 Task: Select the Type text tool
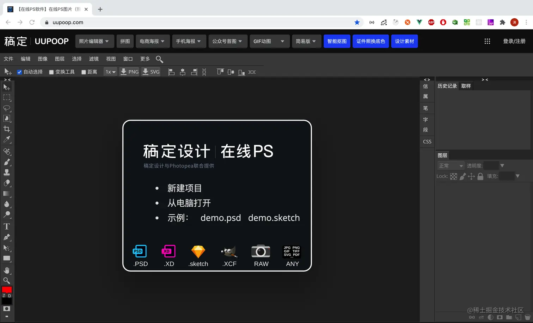pyautogui.click(x=7, y=226)
